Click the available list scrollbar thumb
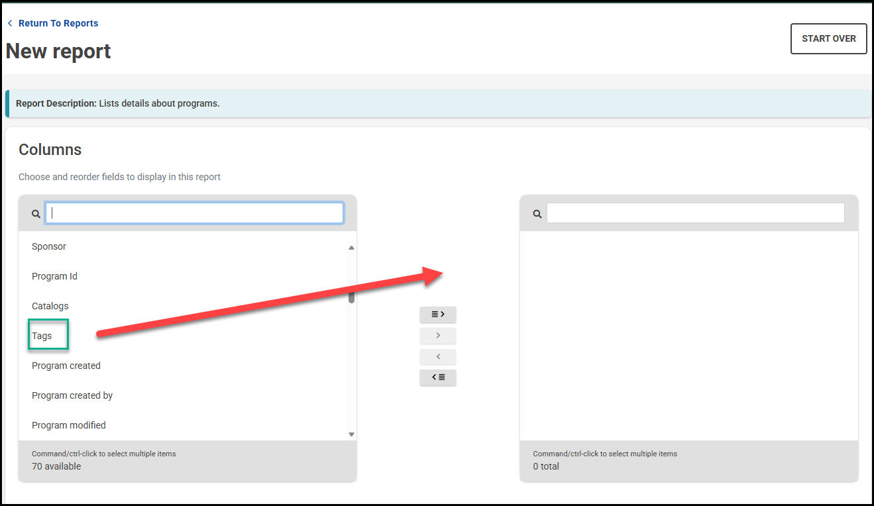Screen dimensions: 874x506 [351, 297]
